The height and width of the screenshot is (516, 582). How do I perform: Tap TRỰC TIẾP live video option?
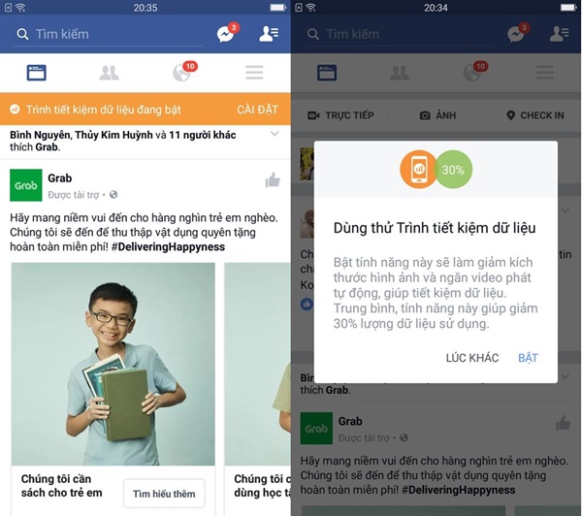(x=340, y=115)
